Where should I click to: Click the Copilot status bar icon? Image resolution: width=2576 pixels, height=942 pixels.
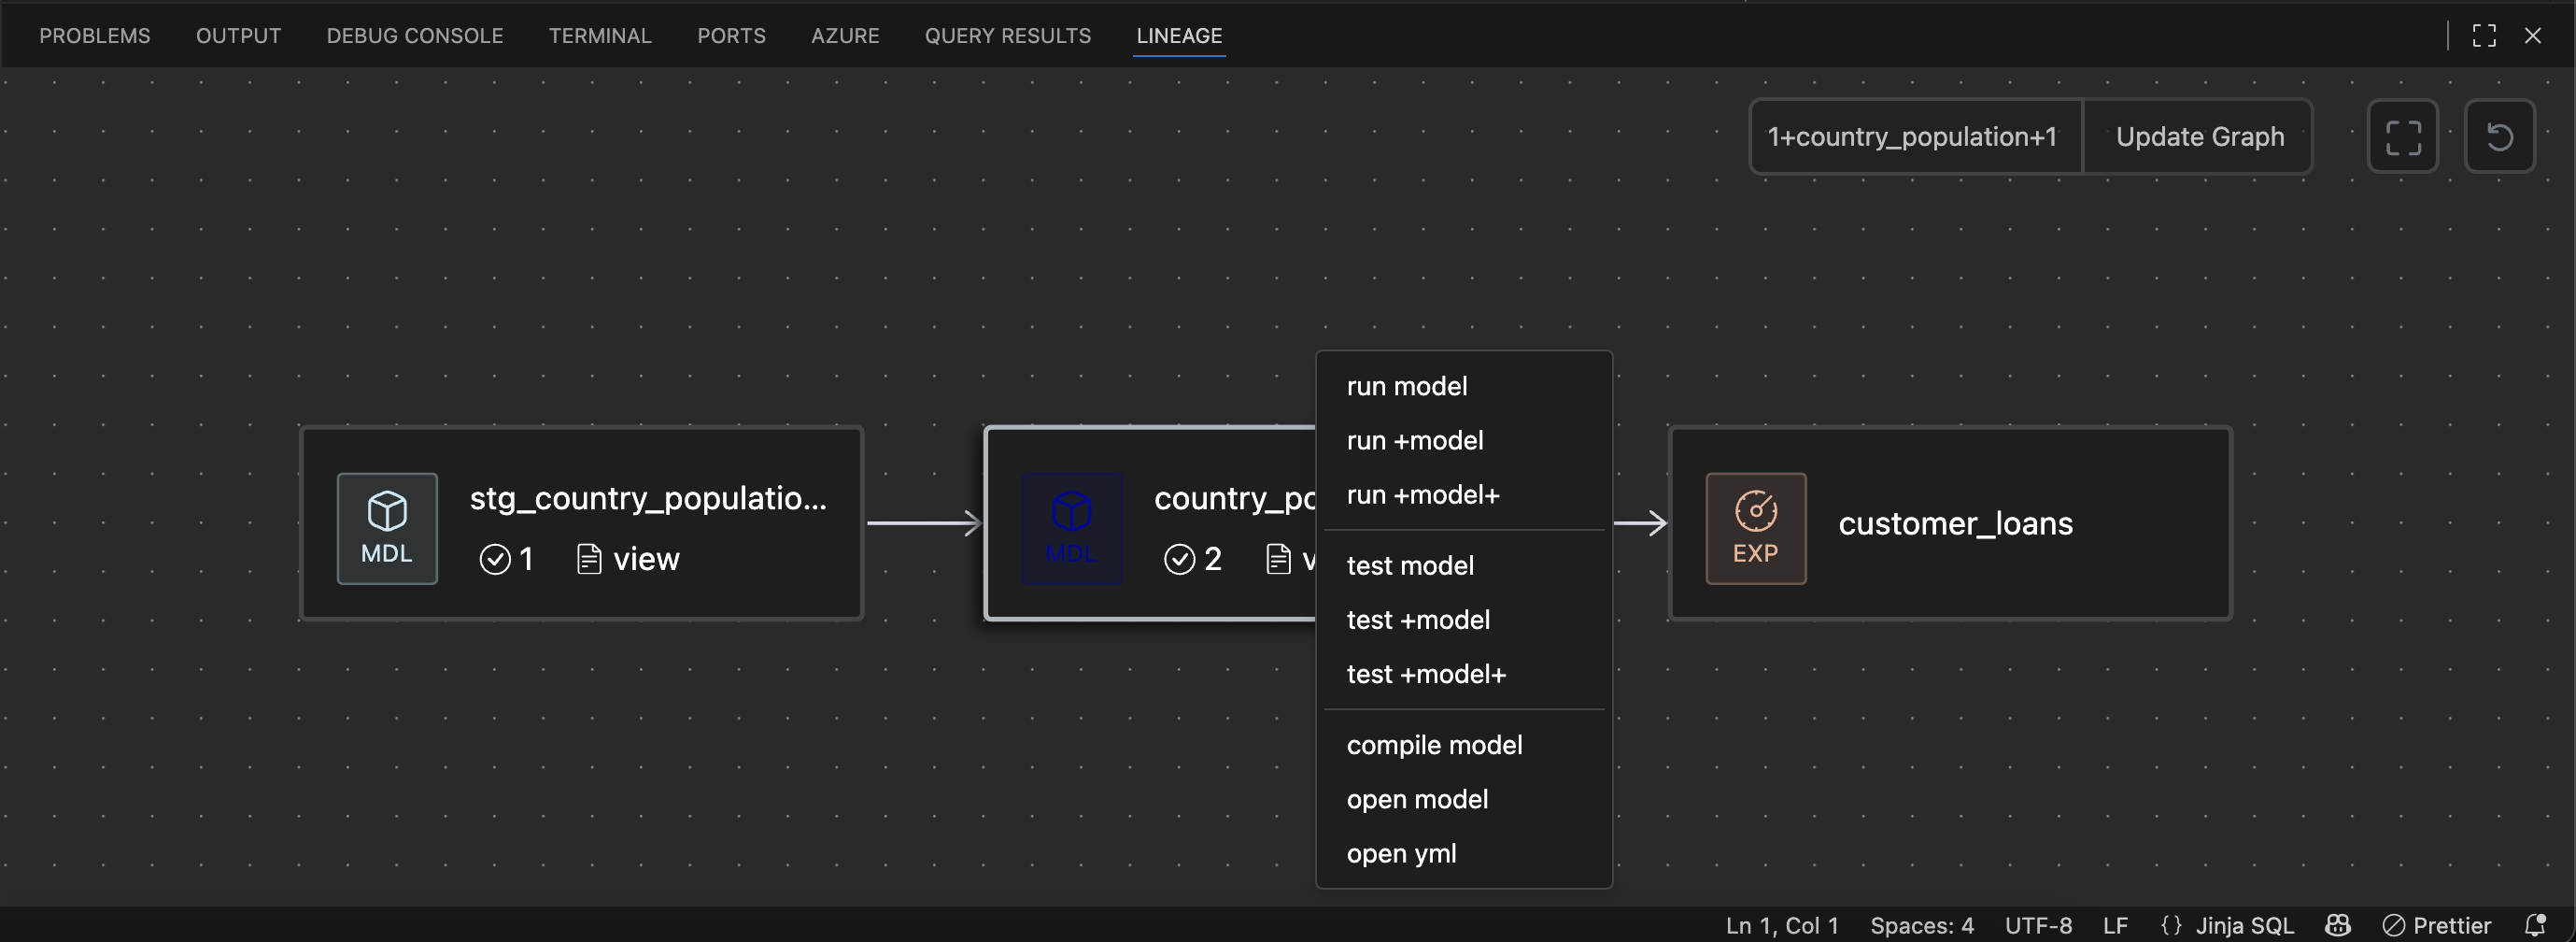2338,926
